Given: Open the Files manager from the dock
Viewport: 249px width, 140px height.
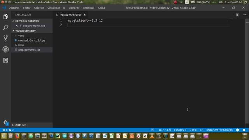Looking at the screenshot, I should (x=11, y=136).
